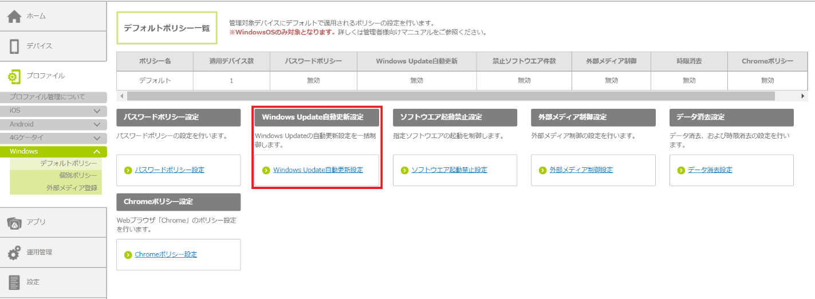Click green arrow icon beside Chromeポリシー設定 link
815x299 pixels.
pos(128,255)
